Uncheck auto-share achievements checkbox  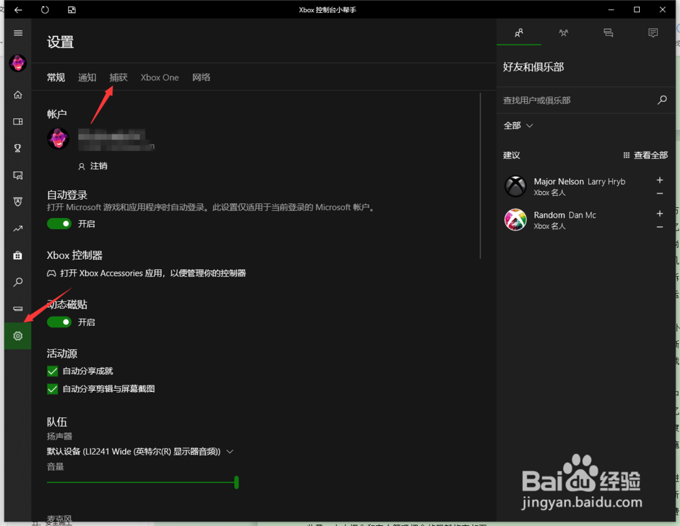(52, 371)
